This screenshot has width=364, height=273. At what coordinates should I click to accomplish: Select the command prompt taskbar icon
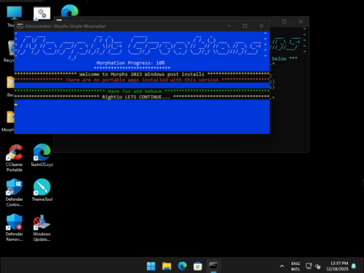213,266
